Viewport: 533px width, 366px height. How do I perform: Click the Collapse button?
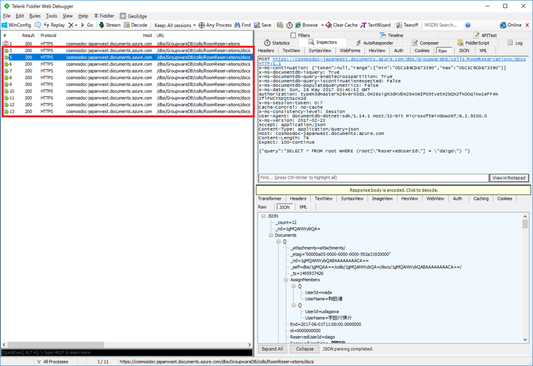[x=304, y=349]
